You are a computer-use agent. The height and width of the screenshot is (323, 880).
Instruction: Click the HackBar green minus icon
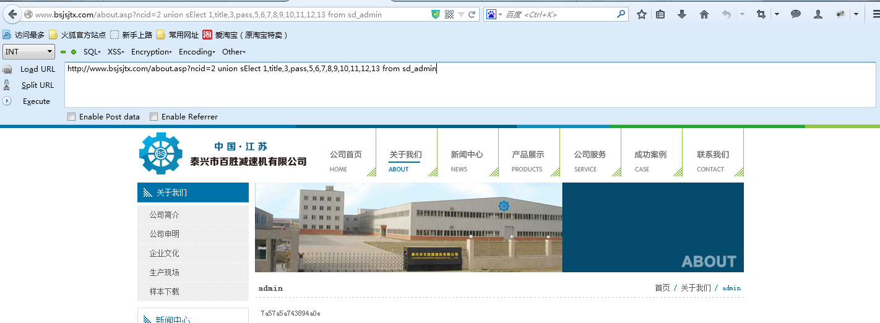63,52
